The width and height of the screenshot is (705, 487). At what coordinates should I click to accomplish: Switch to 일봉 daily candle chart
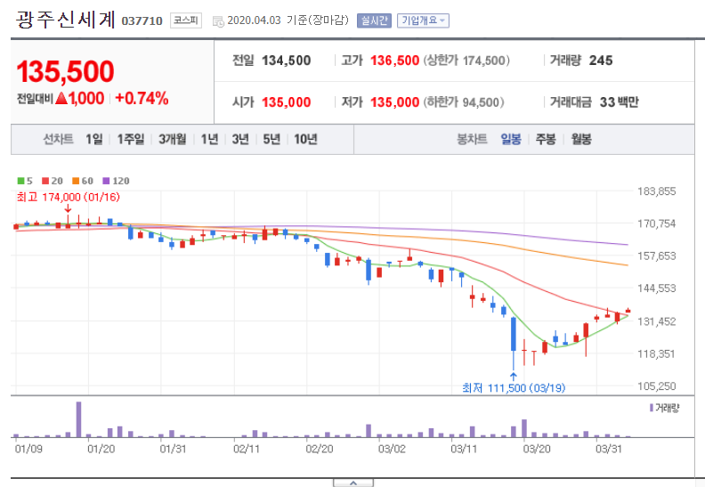511,140
